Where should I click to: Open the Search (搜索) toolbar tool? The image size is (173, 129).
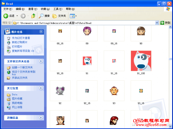[44, 16]
